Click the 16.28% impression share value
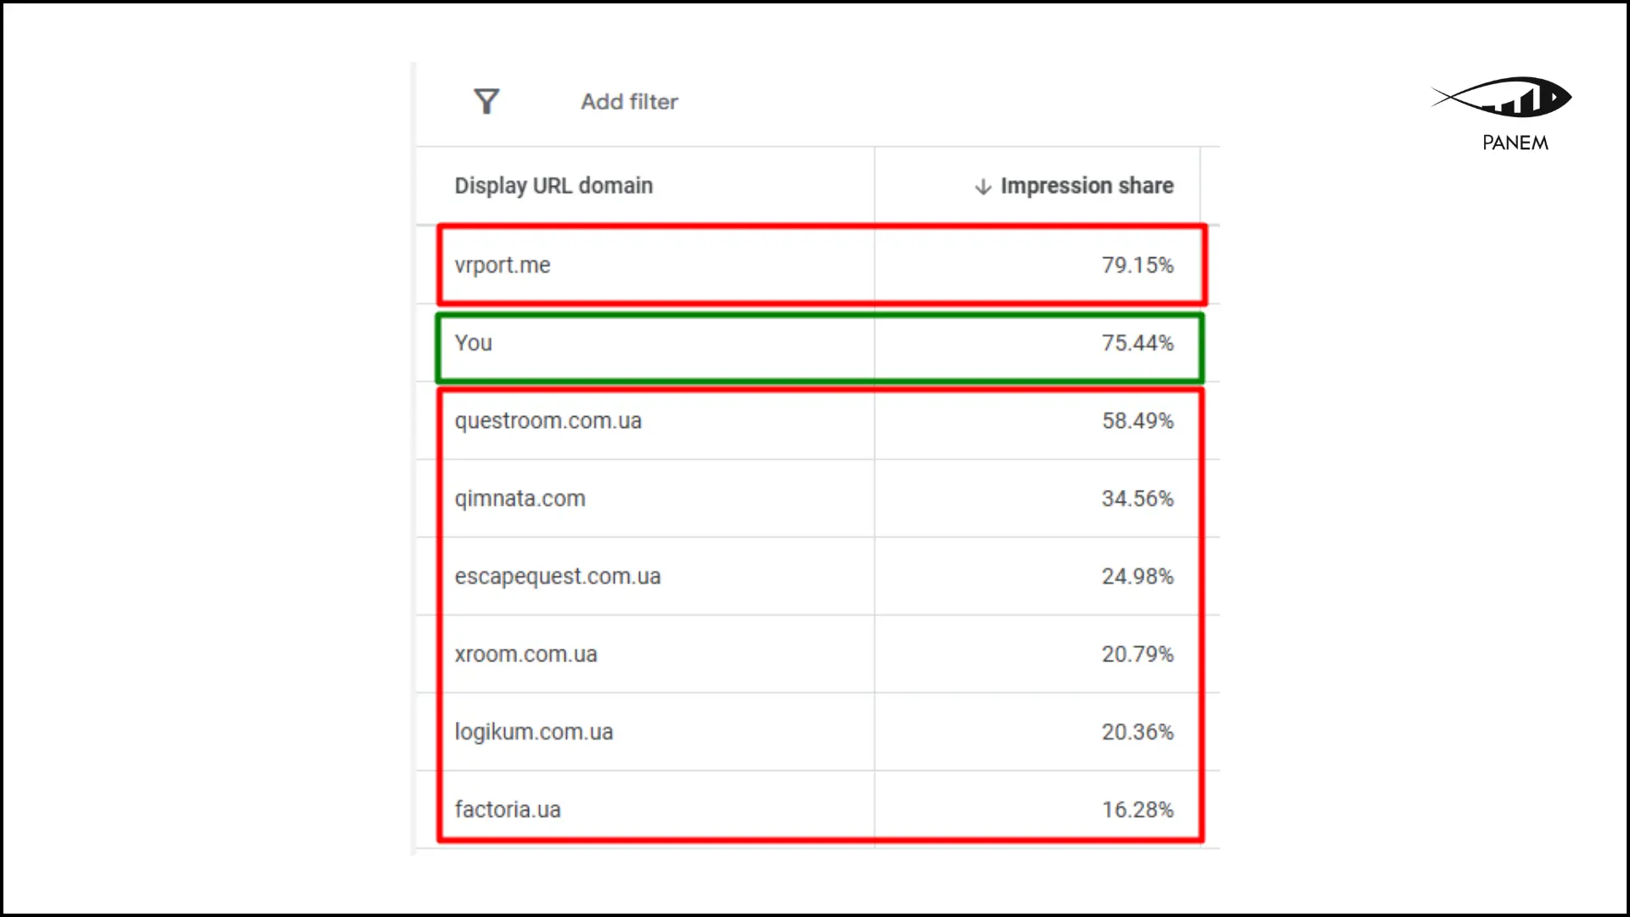1630x917 pixels. pos(1138,810)
